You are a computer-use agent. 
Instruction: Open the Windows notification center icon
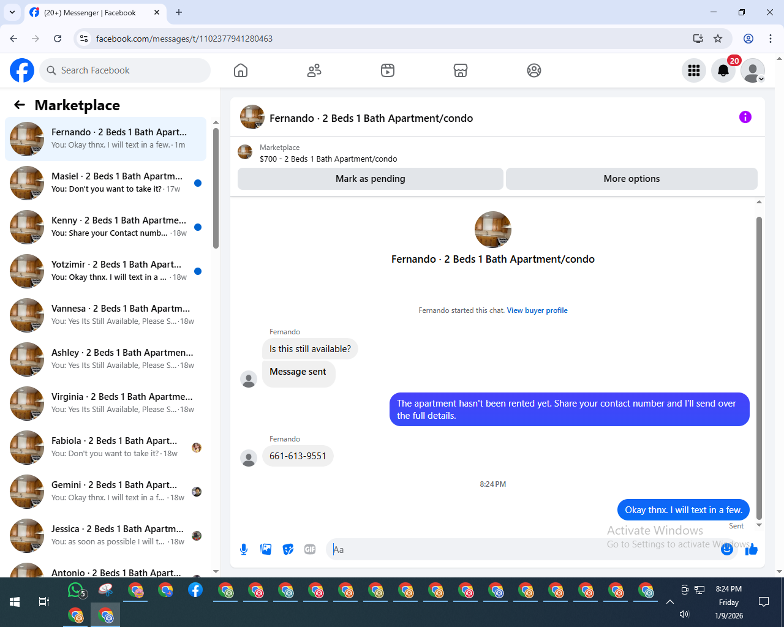point(764,602)
